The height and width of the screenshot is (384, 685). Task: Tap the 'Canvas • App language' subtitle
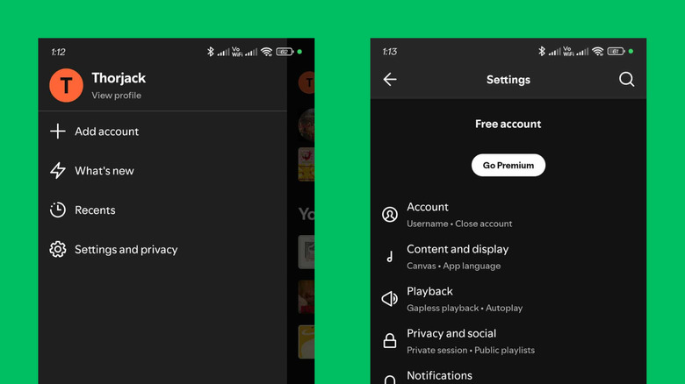coord(453,266)
